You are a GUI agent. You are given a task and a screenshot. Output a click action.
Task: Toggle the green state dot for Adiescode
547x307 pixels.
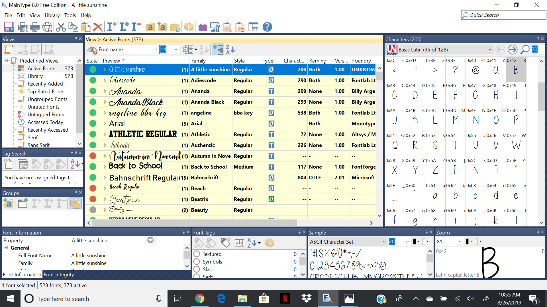(x=93, y=80)
